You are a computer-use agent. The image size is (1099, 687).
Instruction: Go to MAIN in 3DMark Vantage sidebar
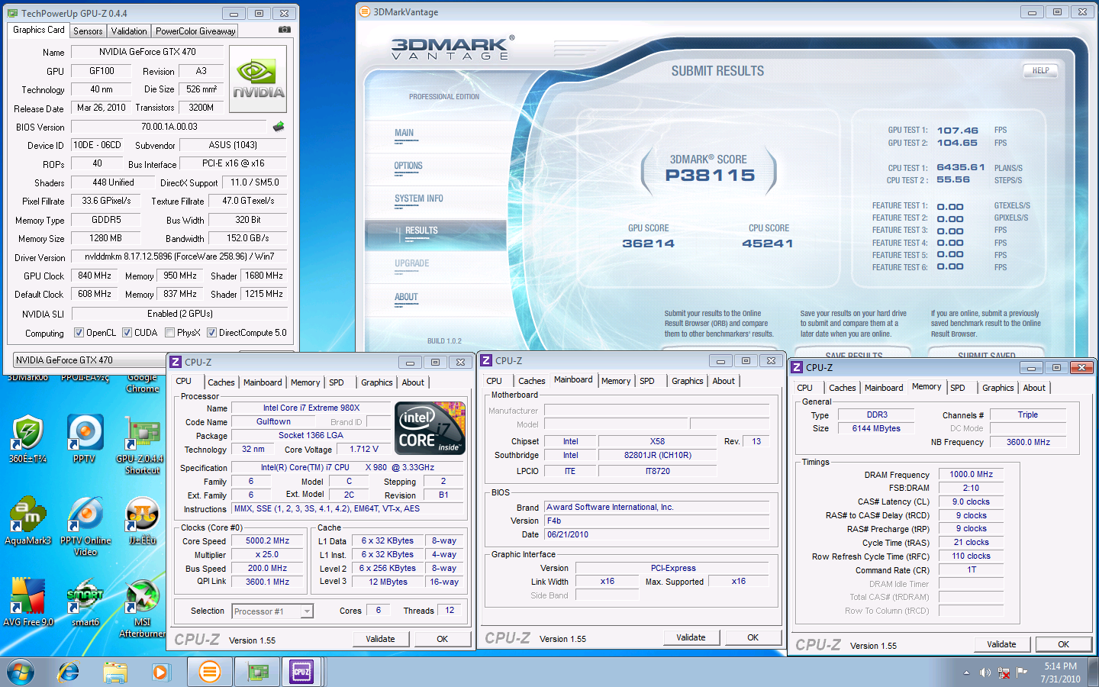(404, 134)
